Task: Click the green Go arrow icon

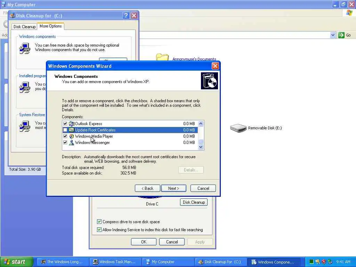Action: 341,35
